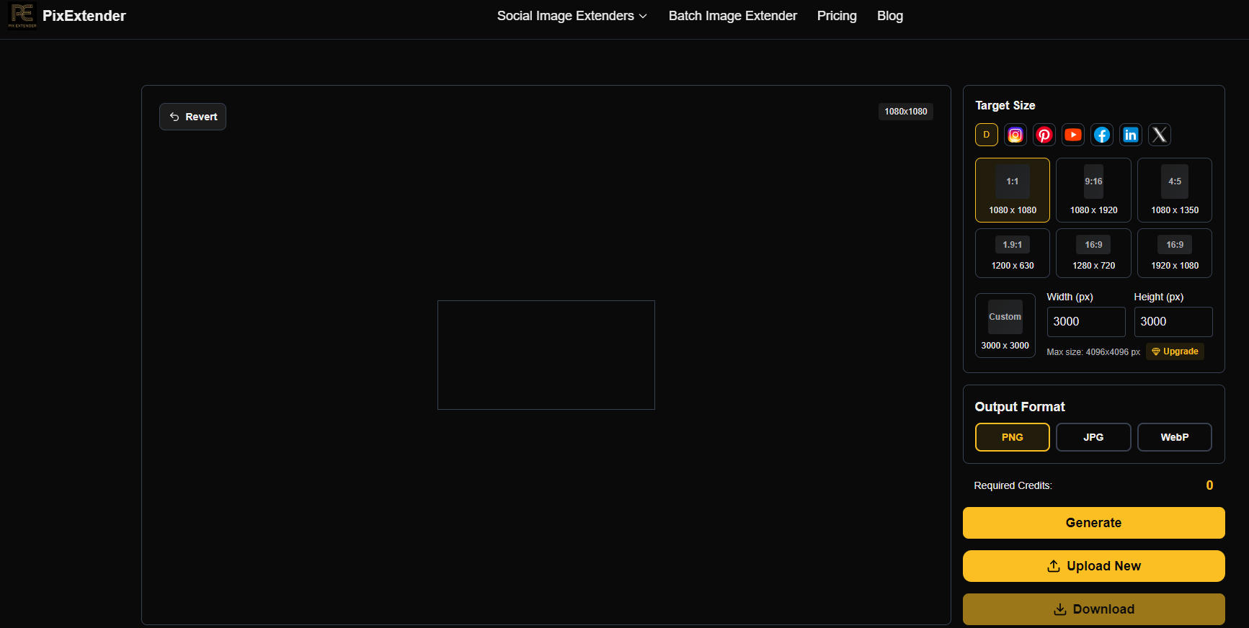Viewport: 1249px width, 628px height.
Task: Choose the Instagram size presets icon
Action: point(1015,135)
